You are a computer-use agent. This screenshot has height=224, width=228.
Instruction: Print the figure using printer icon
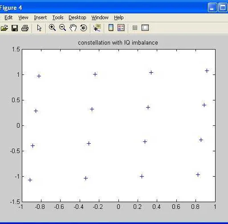[x=25, y=28]
